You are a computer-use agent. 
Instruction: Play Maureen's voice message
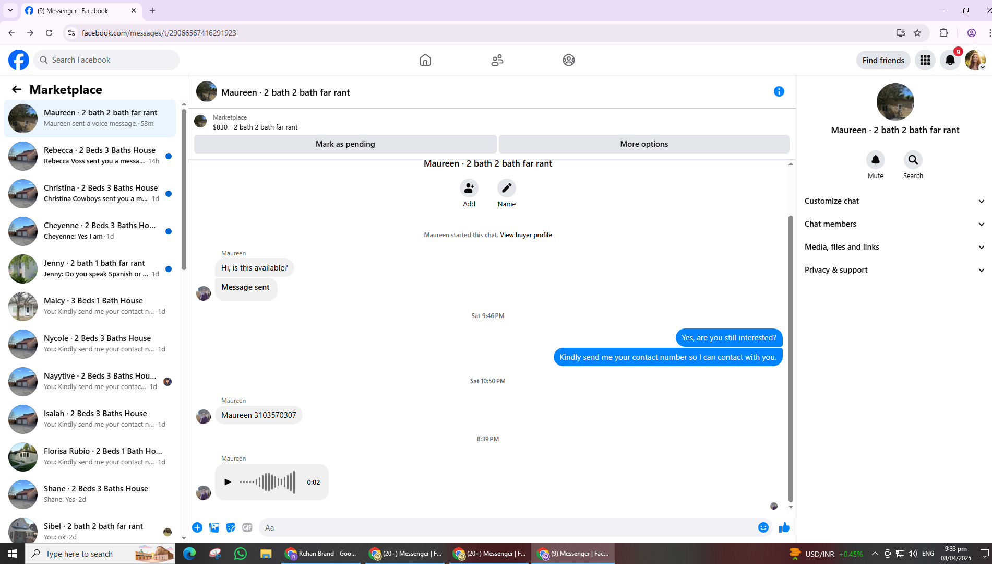(x=228, y=482)
